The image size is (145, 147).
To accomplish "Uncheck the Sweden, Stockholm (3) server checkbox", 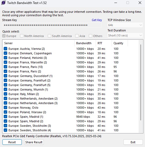I will (5, 126).
